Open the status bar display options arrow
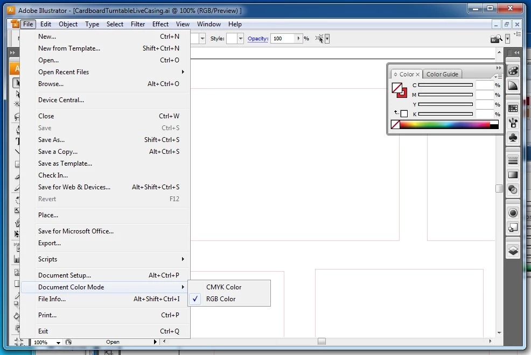Image resolution: width=531 pixels, height=355 pixels. point(155,342)
